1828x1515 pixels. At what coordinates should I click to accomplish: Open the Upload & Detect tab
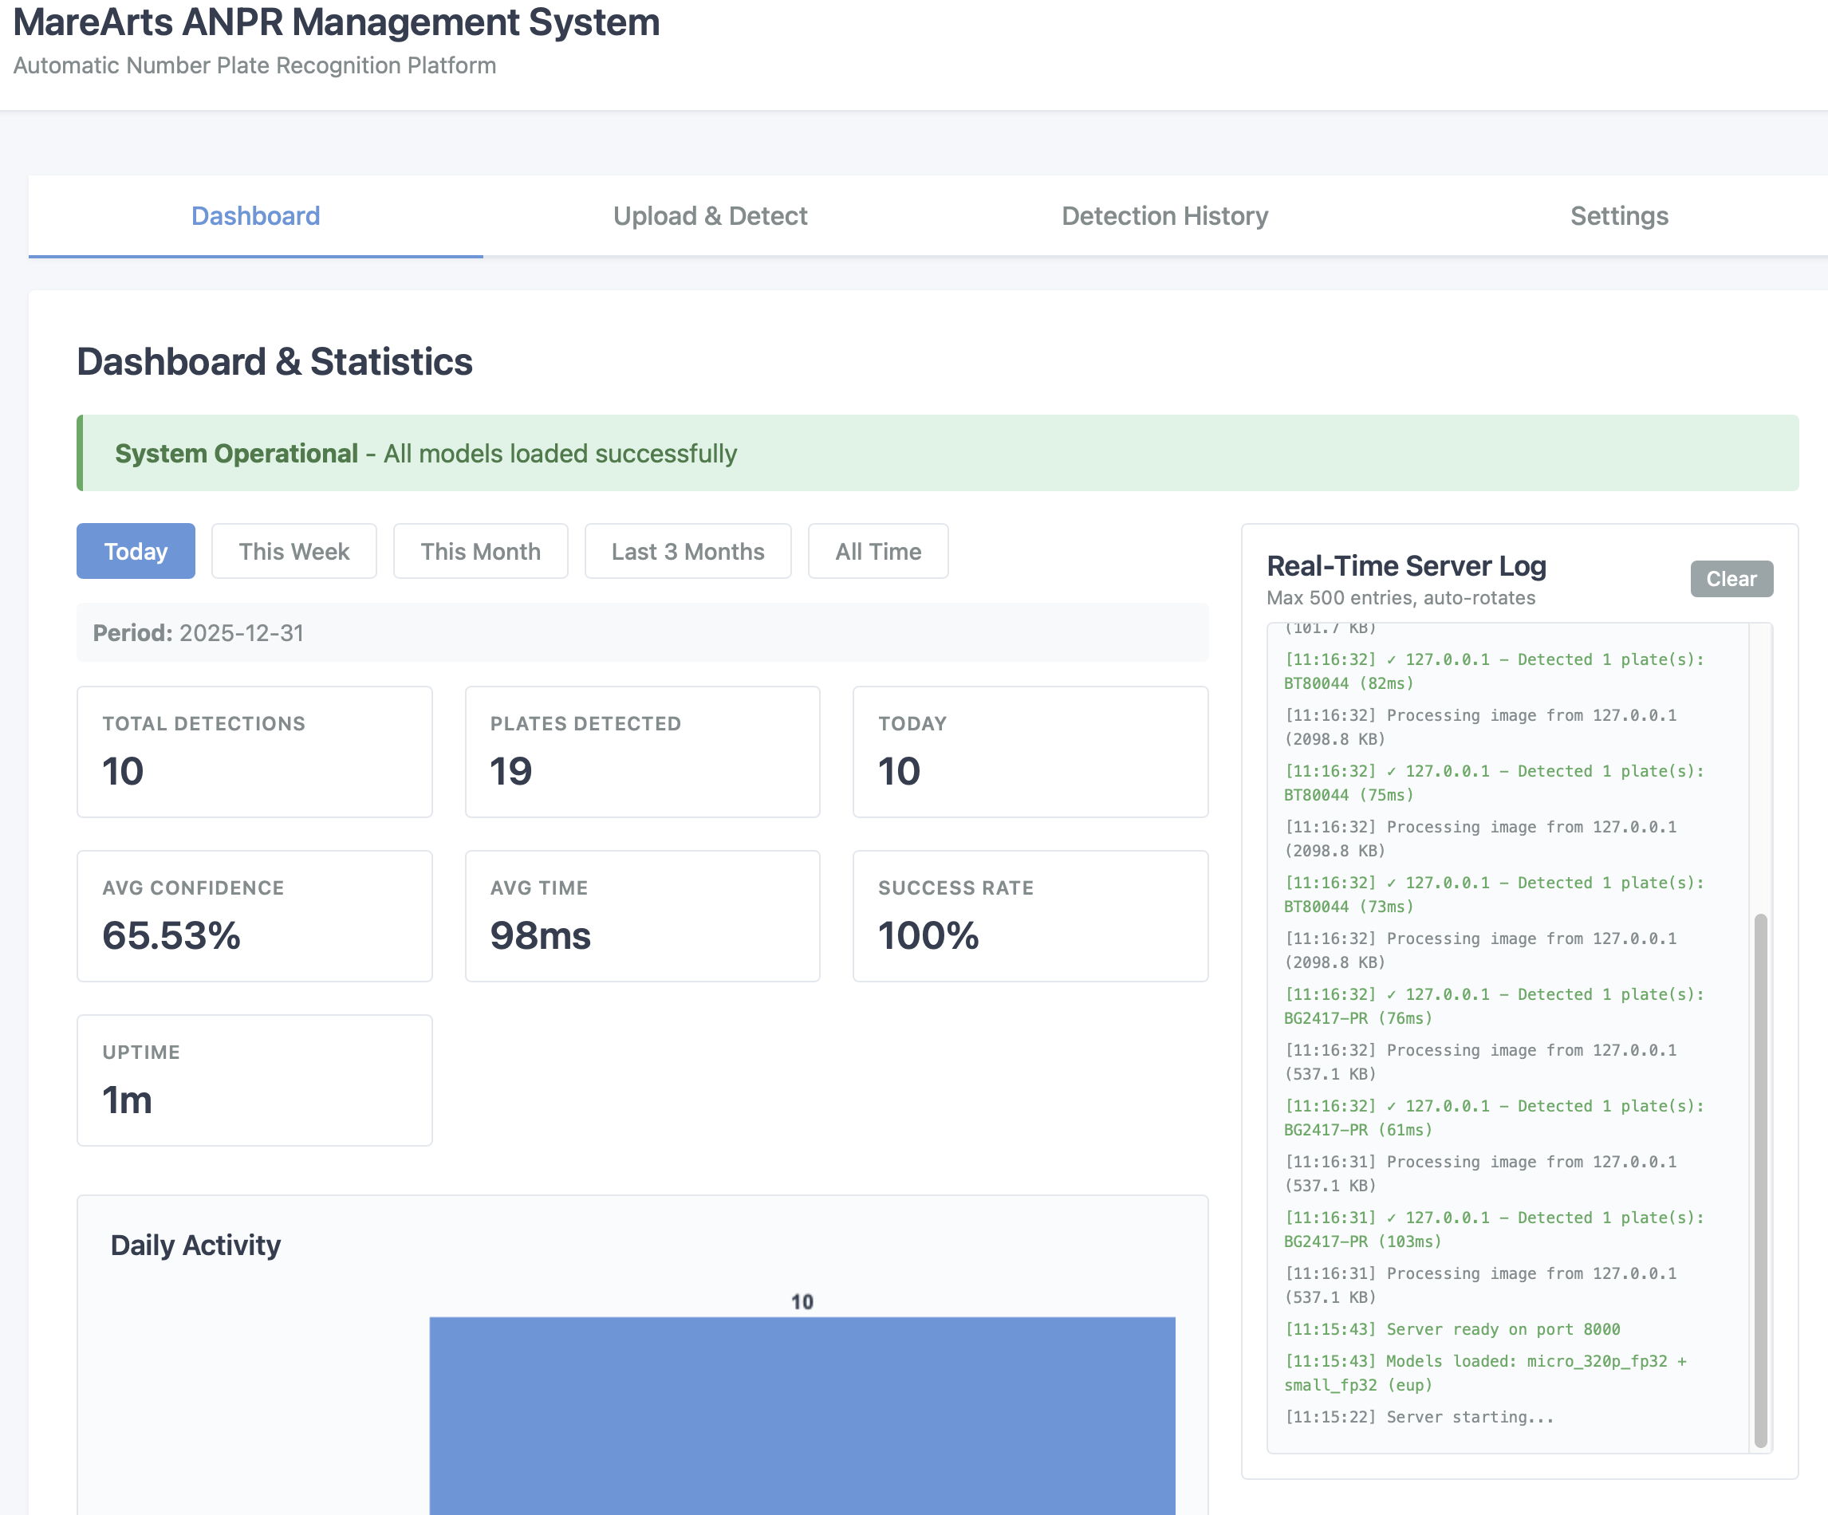710,216
